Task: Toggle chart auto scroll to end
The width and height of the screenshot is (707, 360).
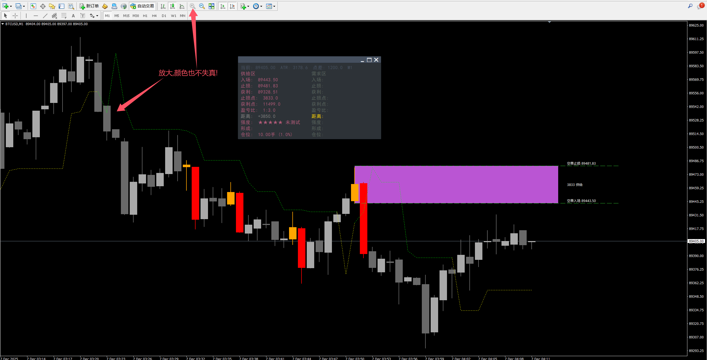Action: click(223, 6)
